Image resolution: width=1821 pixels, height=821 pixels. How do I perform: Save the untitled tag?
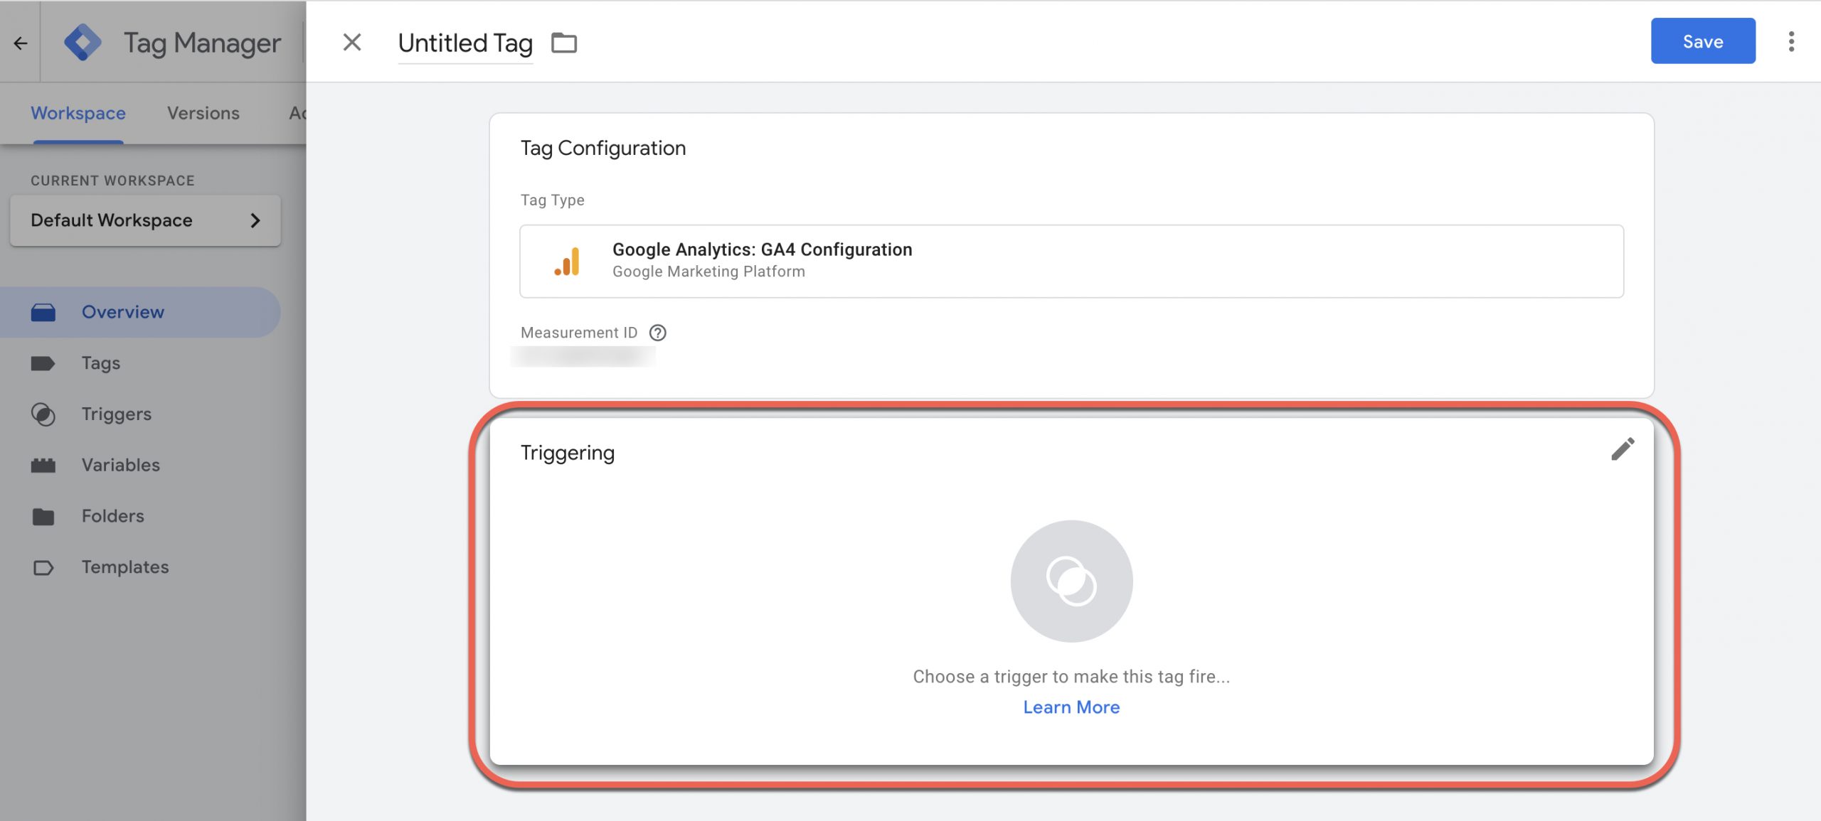coord(1703,41)
